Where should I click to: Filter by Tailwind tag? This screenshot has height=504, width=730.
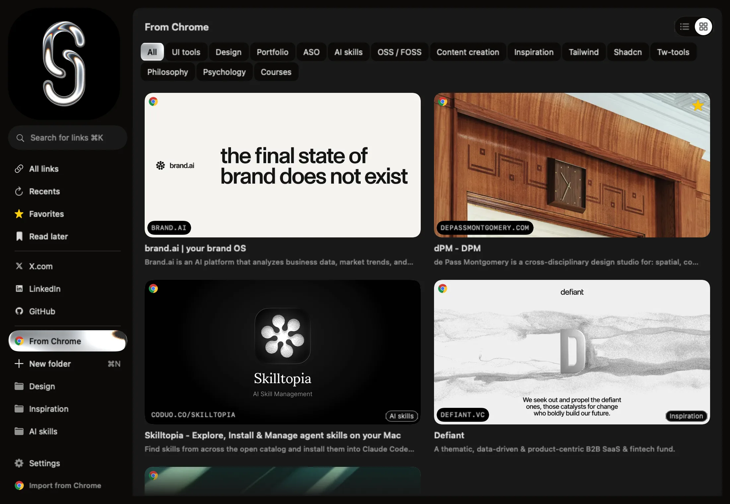tap(584, 52)
